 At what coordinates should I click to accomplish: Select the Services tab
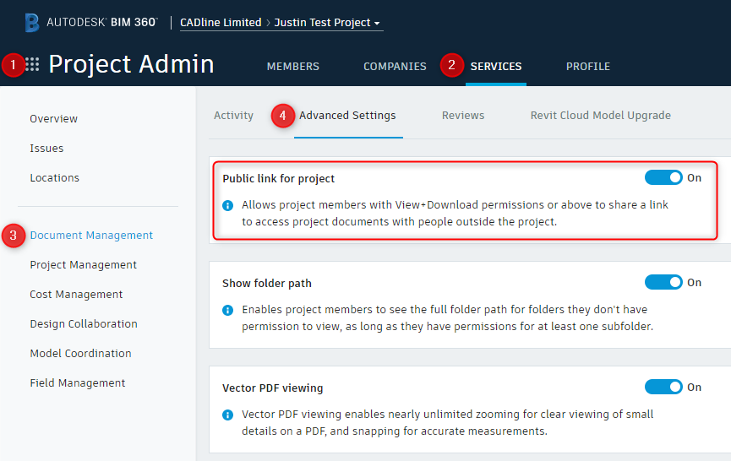[496, 67]
